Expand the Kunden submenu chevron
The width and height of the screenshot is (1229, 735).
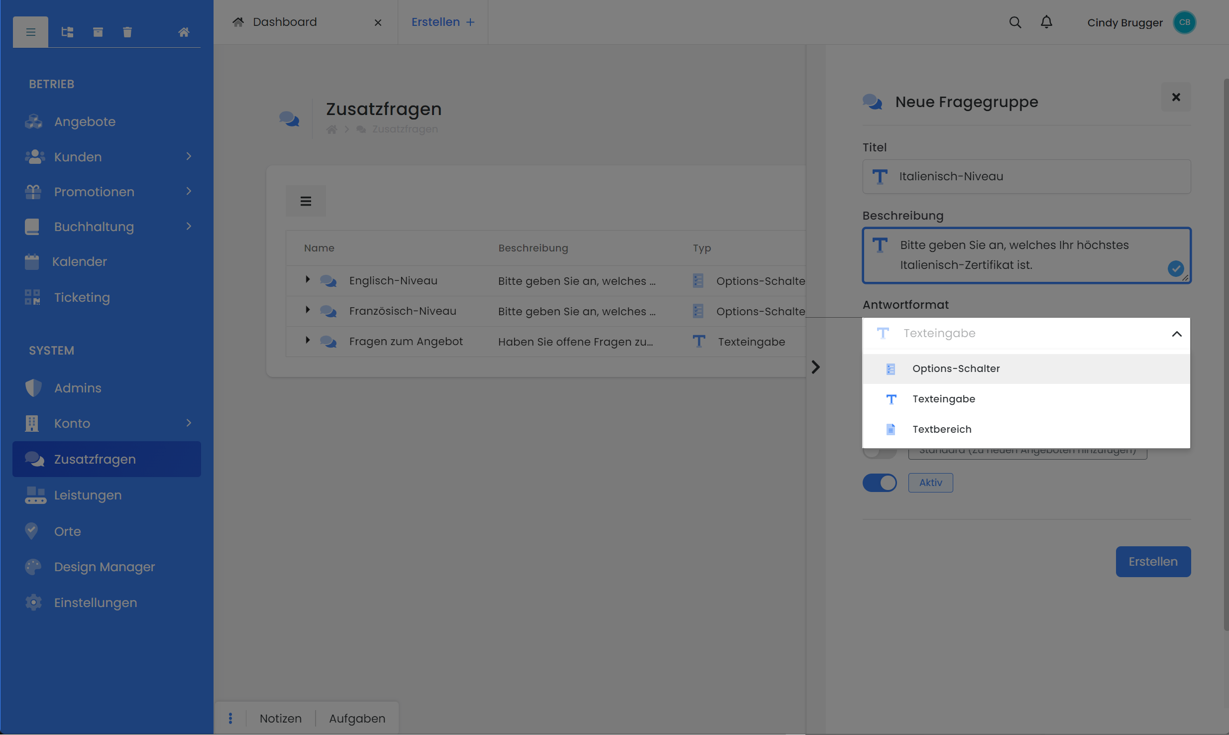pos(189,156)
